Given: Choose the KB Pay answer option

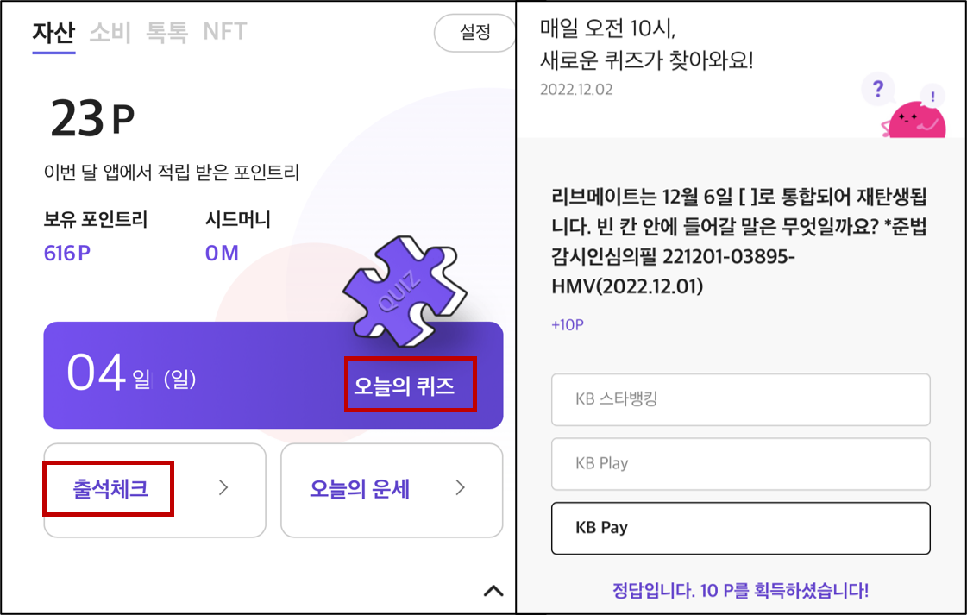Looking at the screenshot, I should pos(740,528).
